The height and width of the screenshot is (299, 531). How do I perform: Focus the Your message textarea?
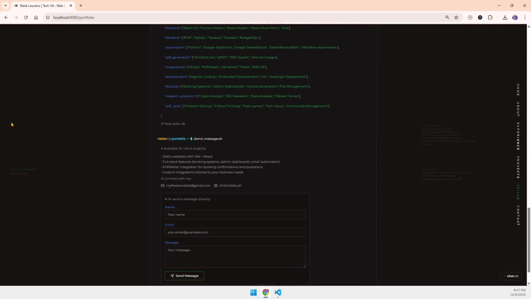235,257
